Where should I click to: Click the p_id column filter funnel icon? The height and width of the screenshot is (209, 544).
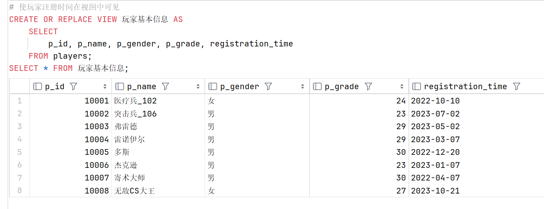point(74,86)
